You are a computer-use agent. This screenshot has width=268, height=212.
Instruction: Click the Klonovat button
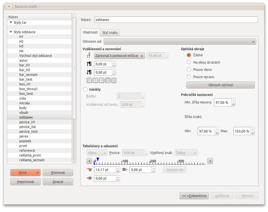pos(58,173)
